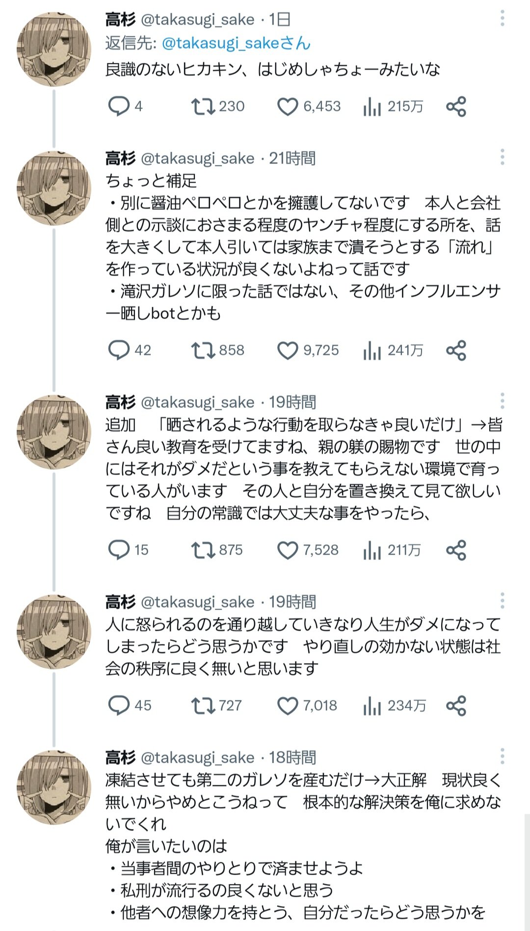
Task: Open more options for the first tweet
Action: 502,19
